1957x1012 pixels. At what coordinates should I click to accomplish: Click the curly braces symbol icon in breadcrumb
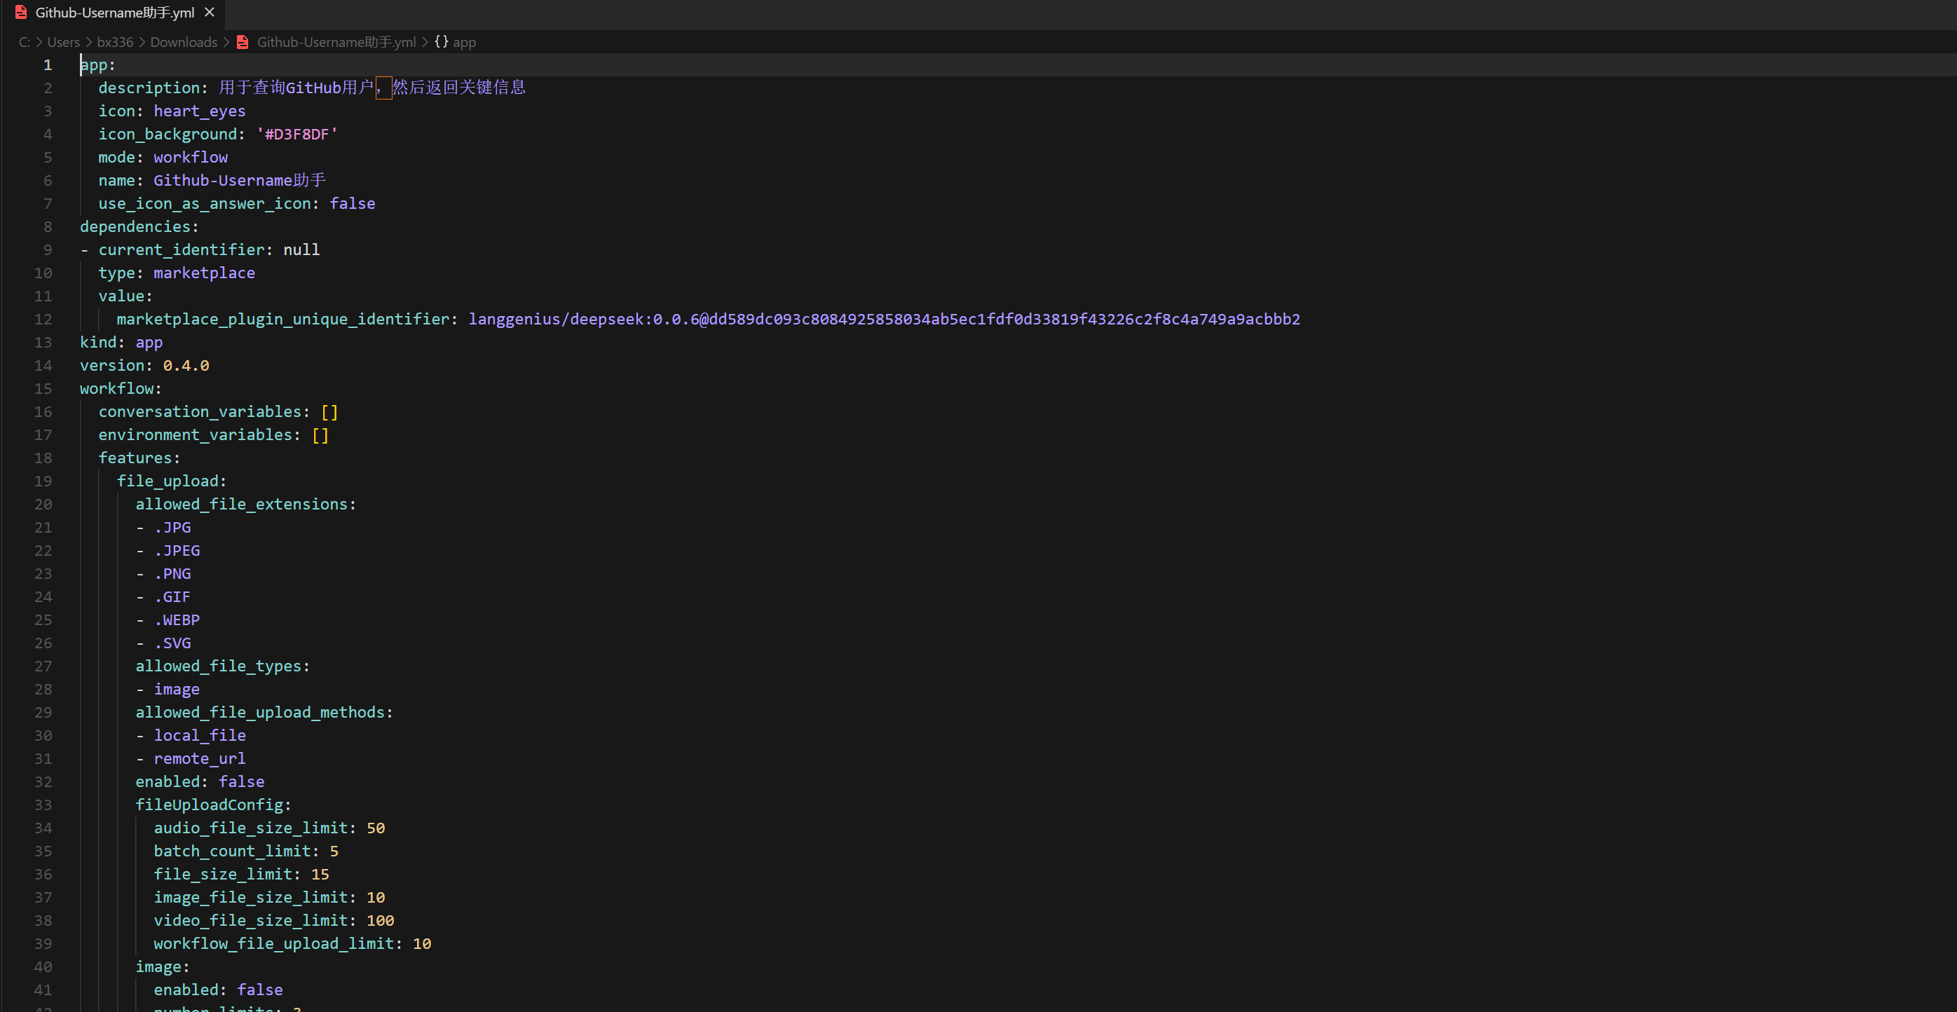click(x=442, y=42)
